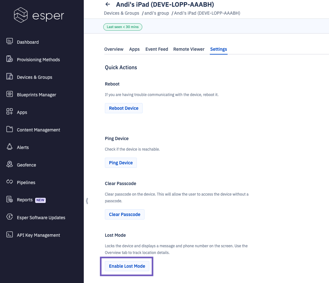Open API Key Management from sidebar label

click(38, 235)
